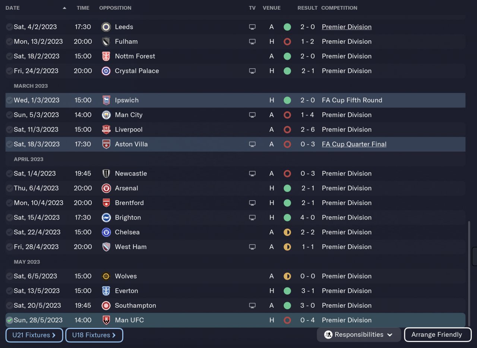Toggle checkmark beside Sat, 4/2/2023 fixture
Screen dimensions: 477x348
click(x=10, y=27)
